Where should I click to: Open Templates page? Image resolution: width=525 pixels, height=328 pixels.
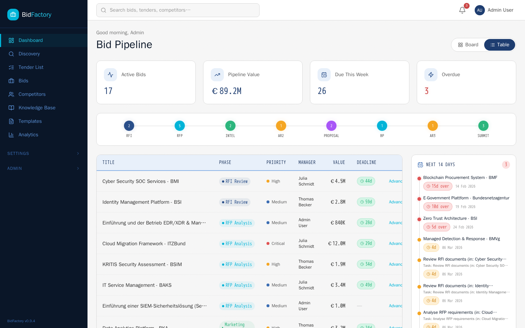click(x=44, y=121)
